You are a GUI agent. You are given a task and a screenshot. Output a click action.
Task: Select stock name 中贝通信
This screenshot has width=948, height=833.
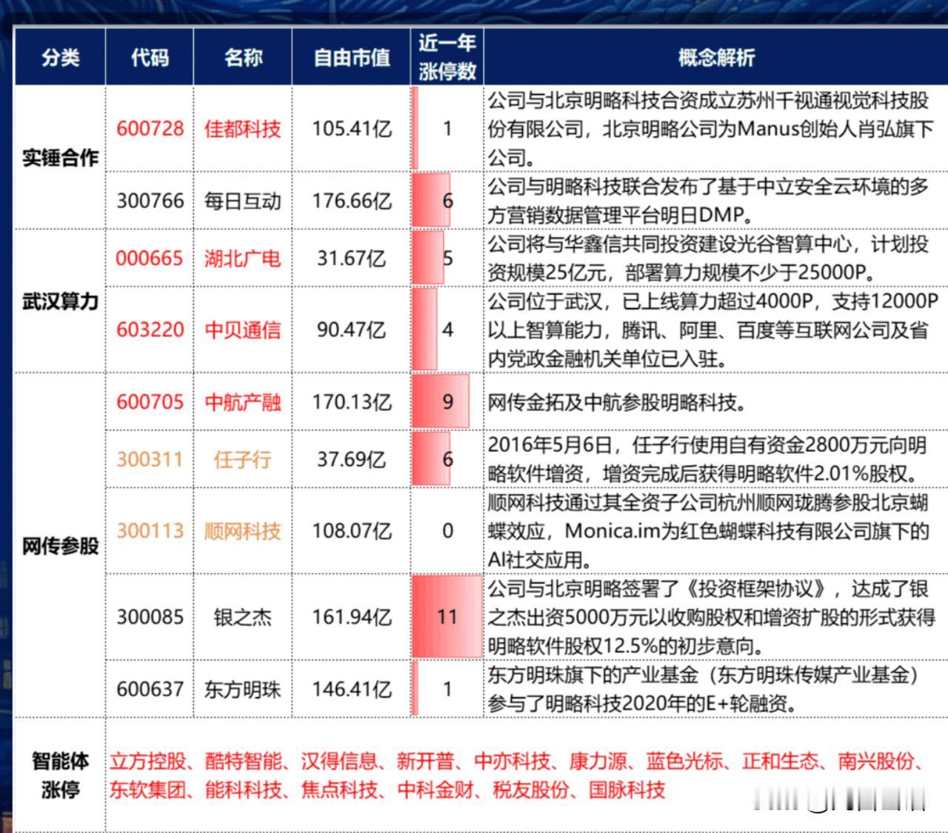point(243,329)
